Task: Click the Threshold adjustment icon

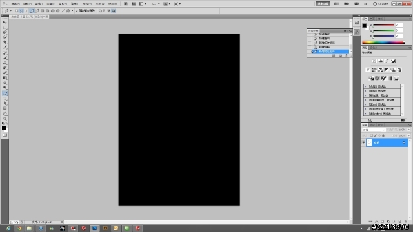Action: (384, 79)
